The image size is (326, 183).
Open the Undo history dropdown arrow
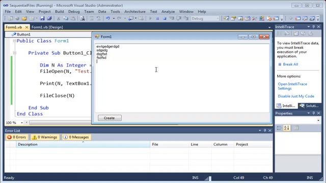tap(114, 18)
